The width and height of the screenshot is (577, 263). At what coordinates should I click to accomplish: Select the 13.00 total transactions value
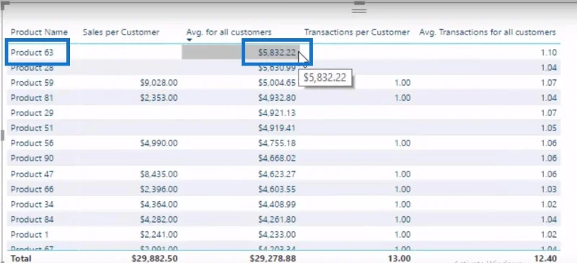pyautogui.click(x=400, y=258)
